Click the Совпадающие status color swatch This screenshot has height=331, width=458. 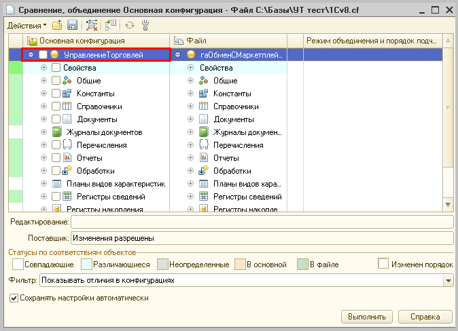point(18,265)
